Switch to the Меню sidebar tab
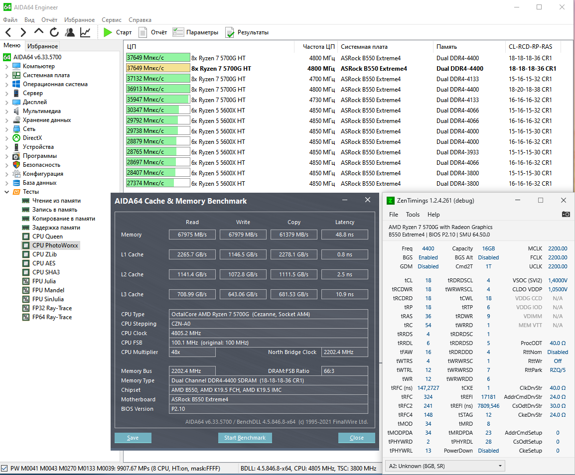Viewport: 575px width, 475px height. (x=12, y=45)
